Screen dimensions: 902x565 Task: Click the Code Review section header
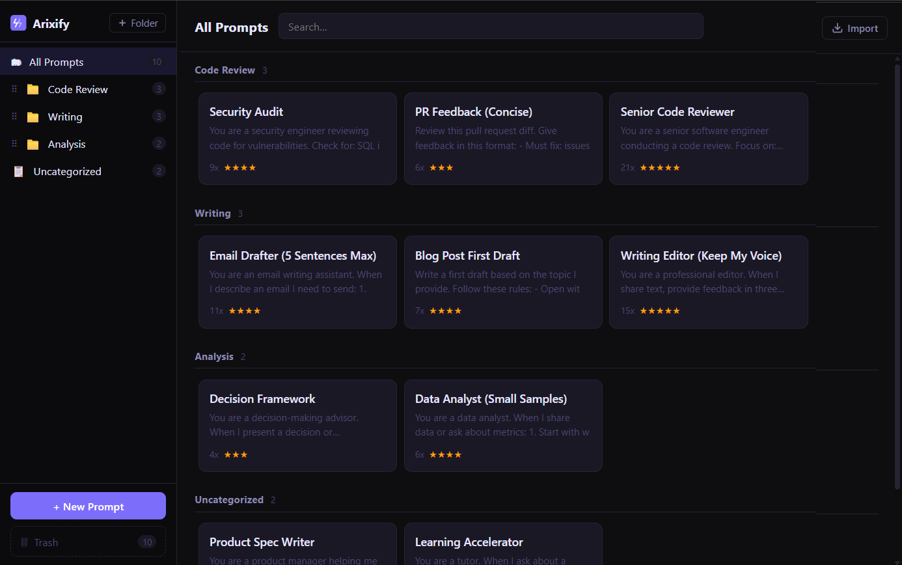click(x=225, y=70)
